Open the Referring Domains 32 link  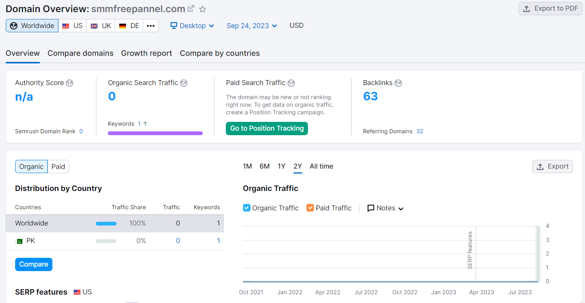pyautogui.click(x=420, y=131)
